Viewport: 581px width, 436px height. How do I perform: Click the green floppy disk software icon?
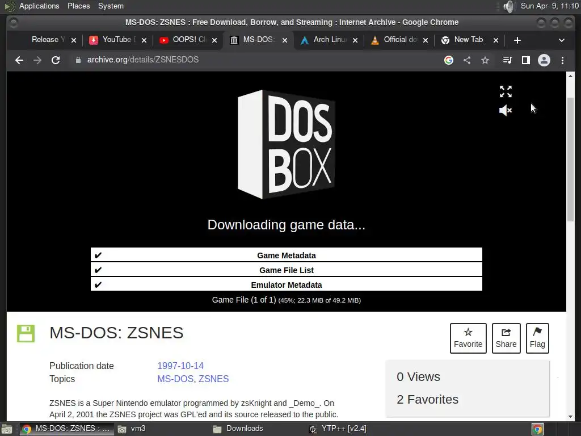(x=26, y=333)
